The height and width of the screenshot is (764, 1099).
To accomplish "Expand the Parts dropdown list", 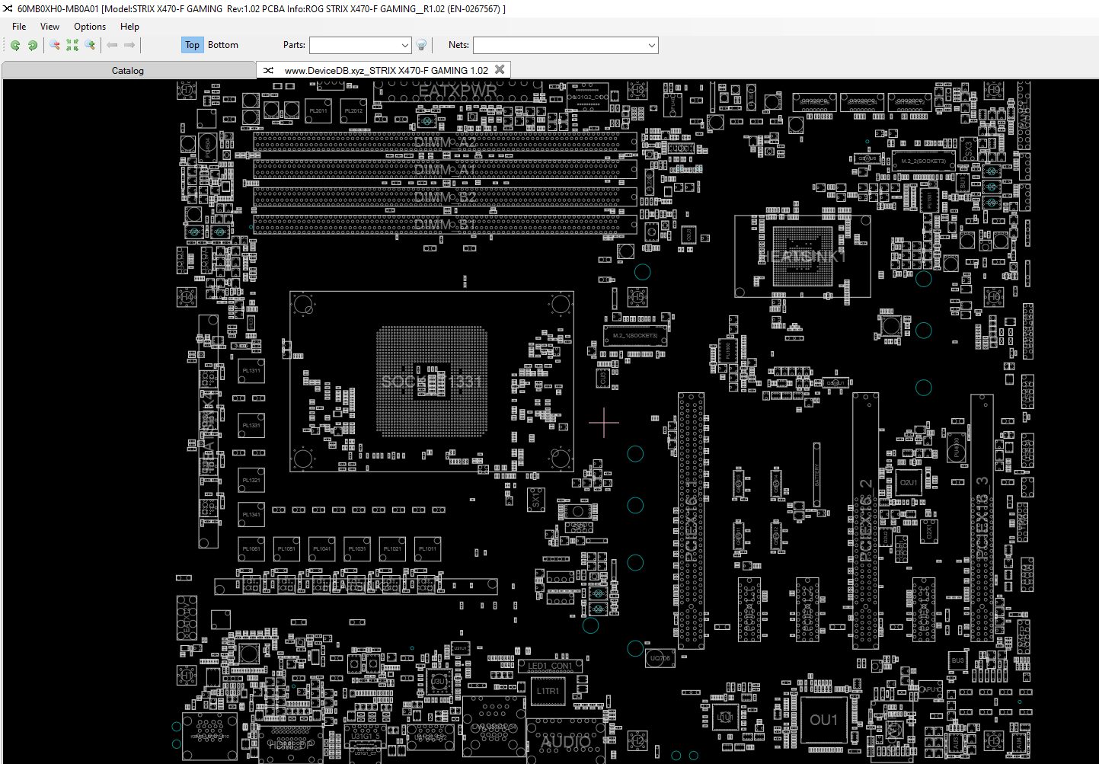I will 404,46.
